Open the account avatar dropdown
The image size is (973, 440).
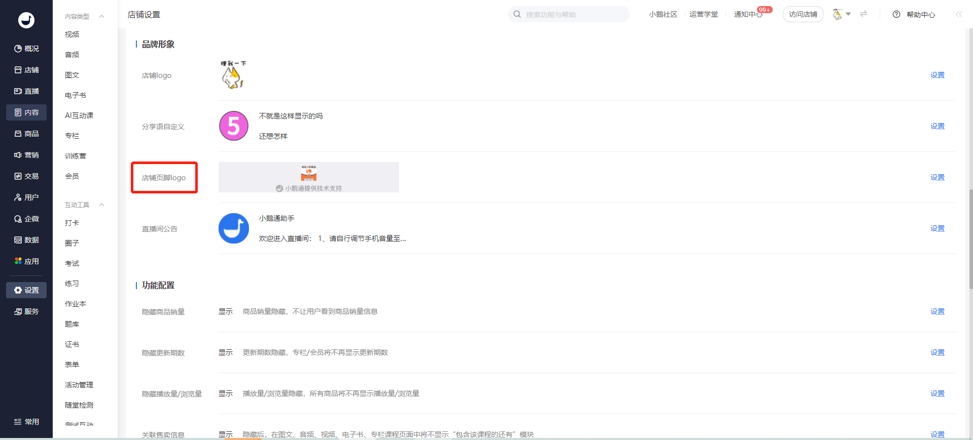842,14
